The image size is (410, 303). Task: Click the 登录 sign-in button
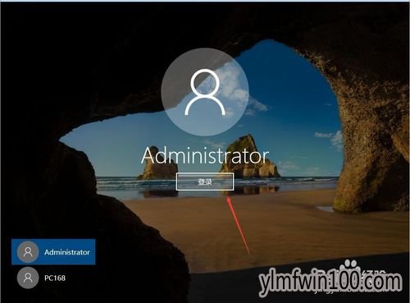(x=205, y=181)
